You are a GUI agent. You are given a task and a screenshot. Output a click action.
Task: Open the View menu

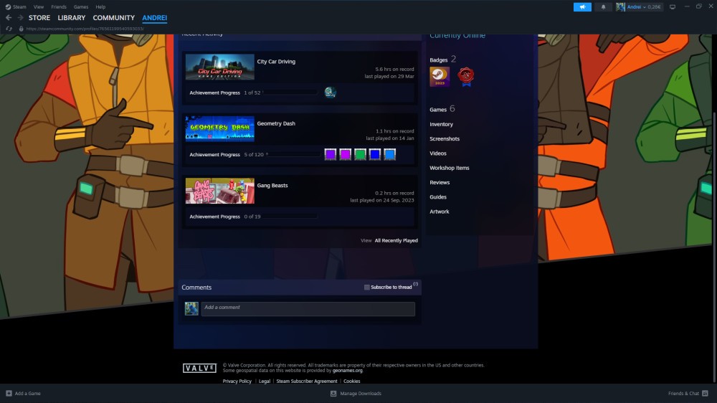click(x=39, y=7)
